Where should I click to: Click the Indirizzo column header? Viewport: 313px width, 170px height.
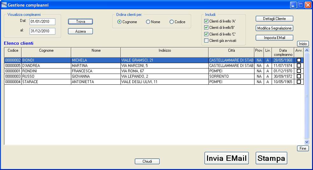165,53
